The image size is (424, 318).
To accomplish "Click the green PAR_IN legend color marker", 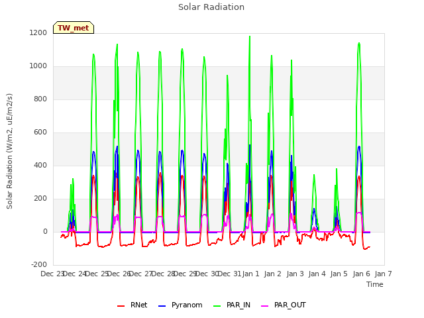I will [x=217, y=306].
